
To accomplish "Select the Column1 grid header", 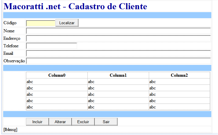I will coord(118,75).
